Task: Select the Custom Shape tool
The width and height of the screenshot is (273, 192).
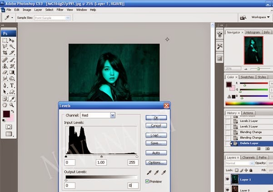Action: click(x=12, y=92)
